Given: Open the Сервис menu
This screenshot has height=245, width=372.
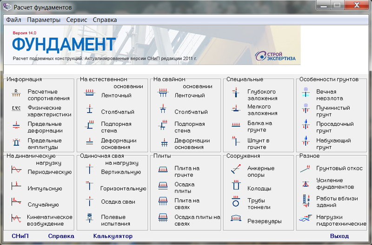Looking at the screenshot, I should 76,20.
